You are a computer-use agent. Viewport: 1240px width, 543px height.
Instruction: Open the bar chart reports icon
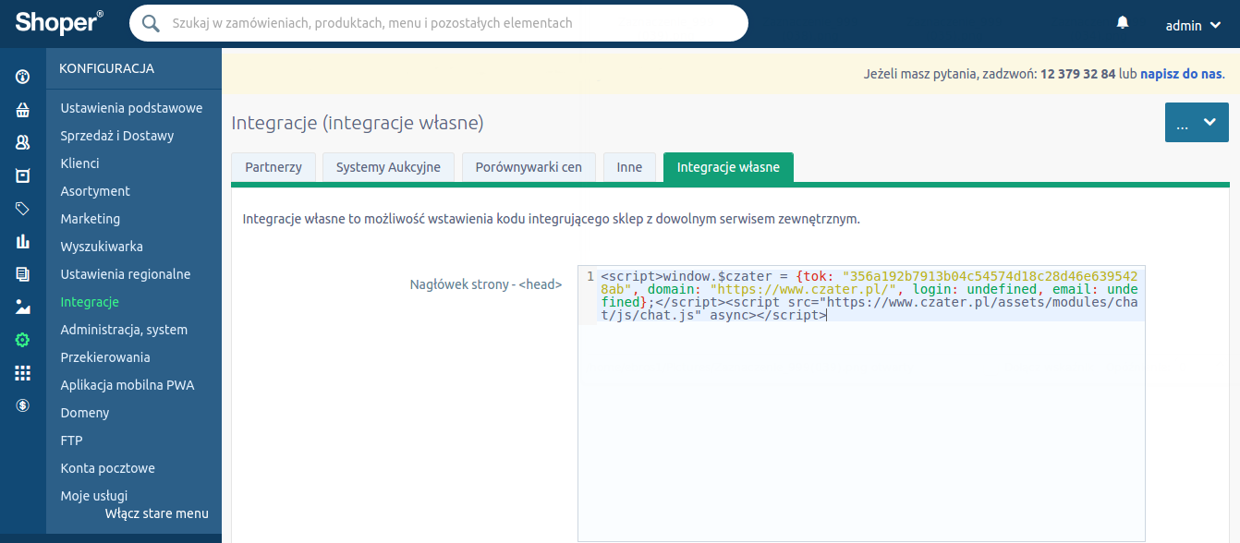tap(23, 242)
